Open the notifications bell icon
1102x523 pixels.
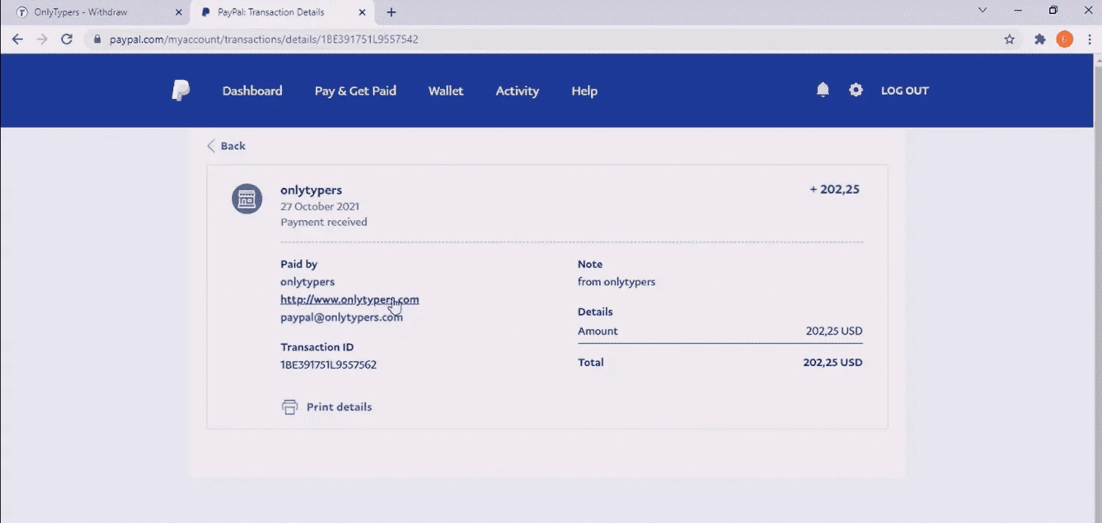pyautogui.click(x=823, y=89)
